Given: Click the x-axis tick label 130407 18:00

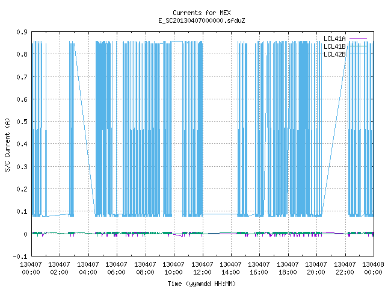Looking at the screenshot, I should 288,269.
